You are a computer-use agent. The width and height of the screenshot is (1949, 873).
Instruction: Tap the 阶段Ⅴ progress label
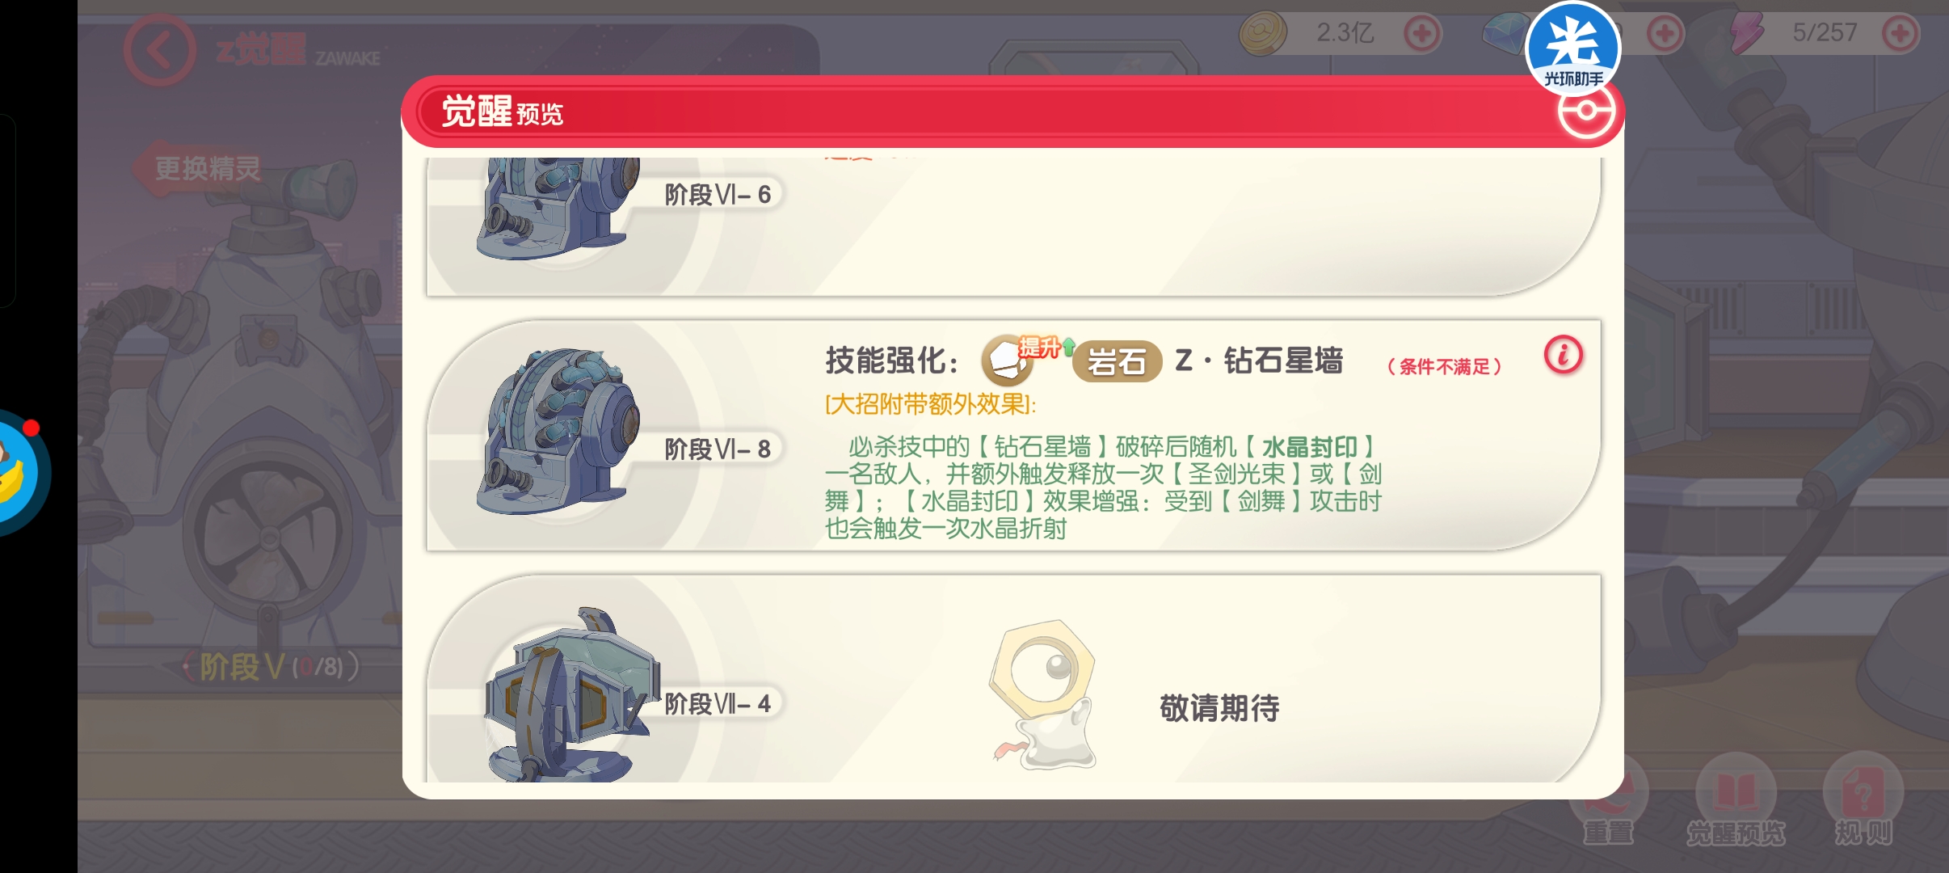click(272, 667)
